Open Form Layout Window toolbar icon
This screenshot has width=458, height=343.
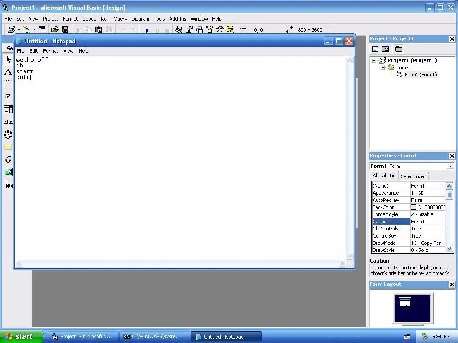(199, 30)
